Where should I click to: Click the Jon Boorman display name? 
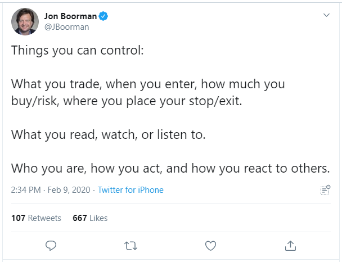[x=70, y=16]
